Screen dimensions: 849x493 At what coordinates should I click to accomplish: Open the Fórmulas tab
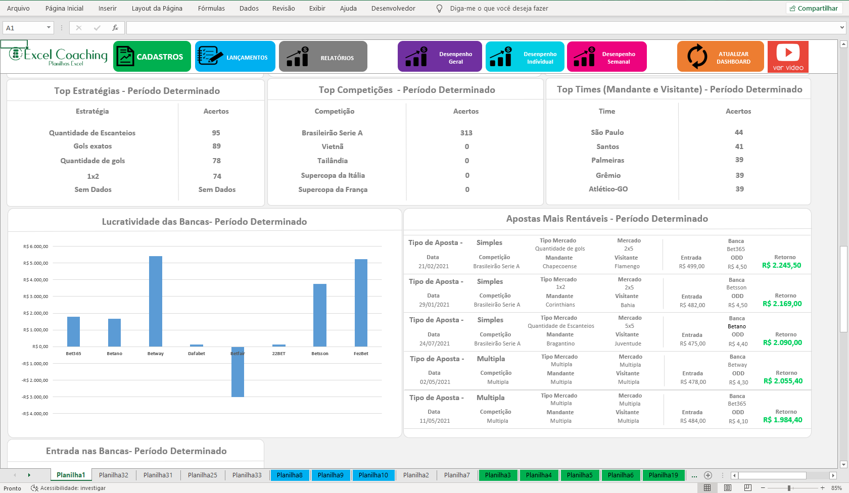pyautogui.click(x=211, y=8)
